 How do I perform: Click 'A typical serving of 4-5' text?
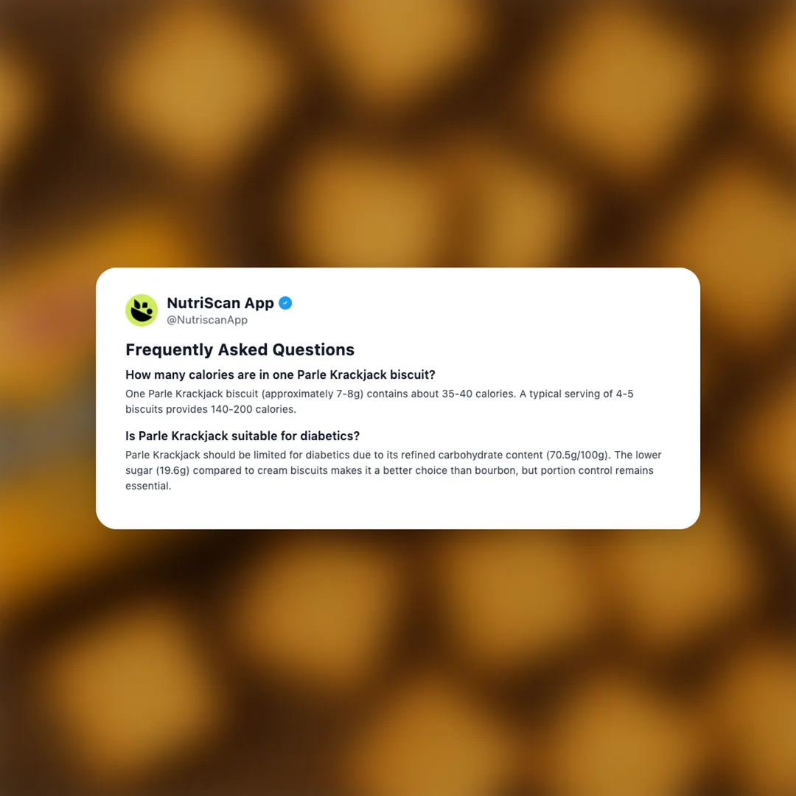pyautogui.click(x=576, y=394)
